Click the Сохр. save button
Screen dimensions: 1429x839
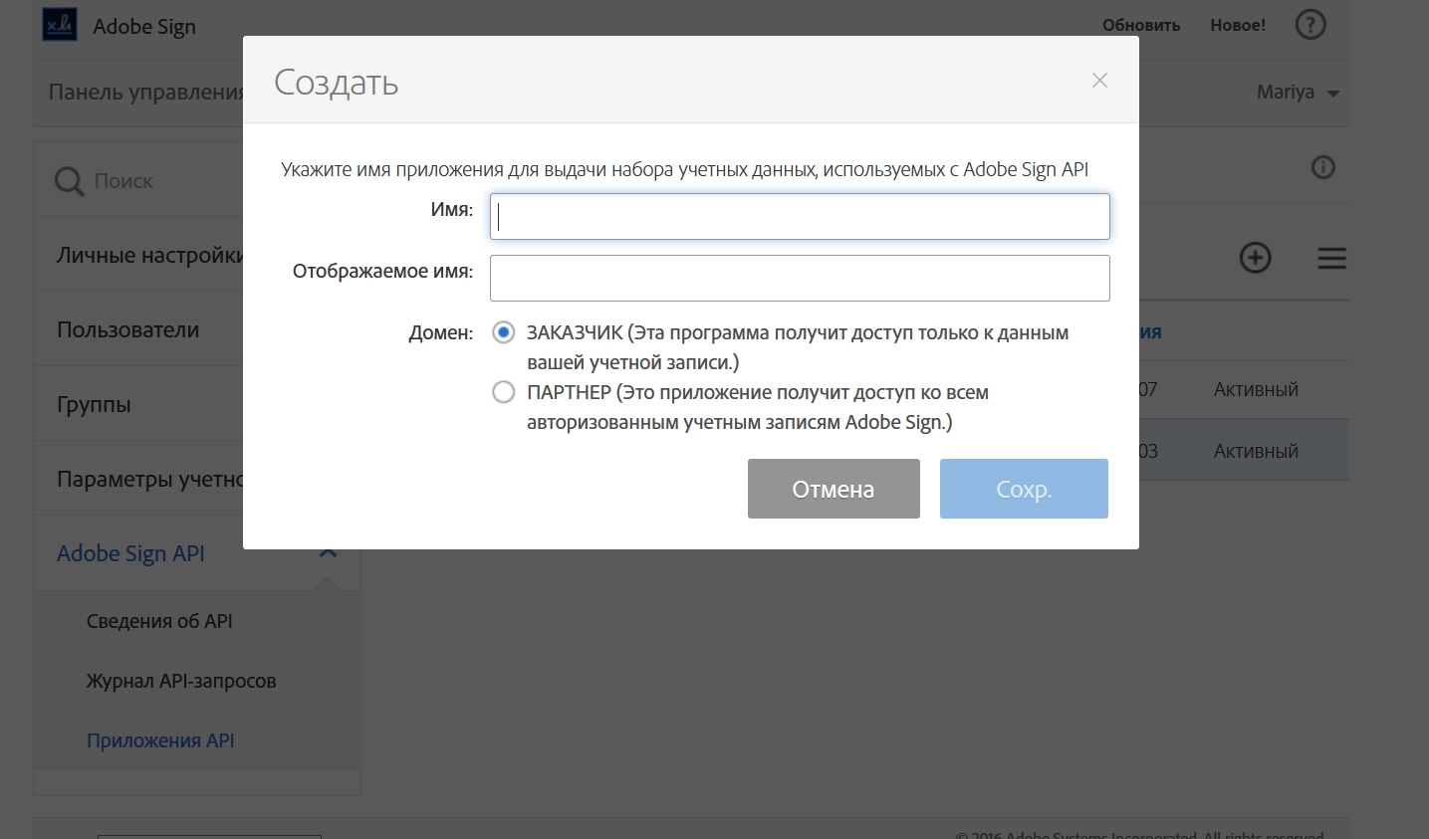[x=1024, y=489]
